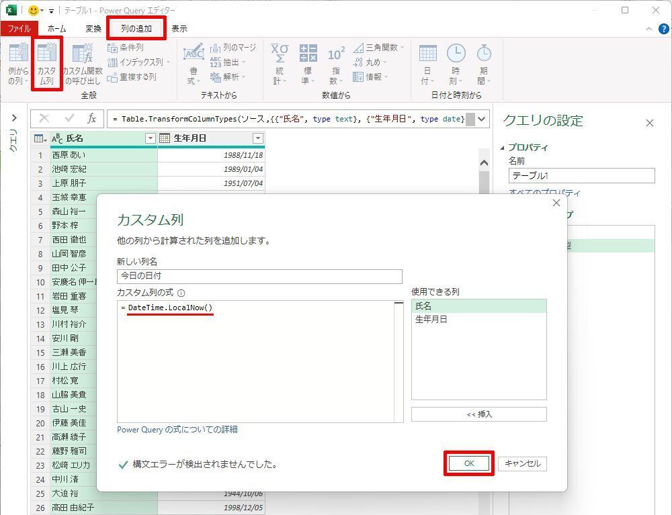672x515 pixels.
Task: Open the number Information options
Action: (370, 77)
